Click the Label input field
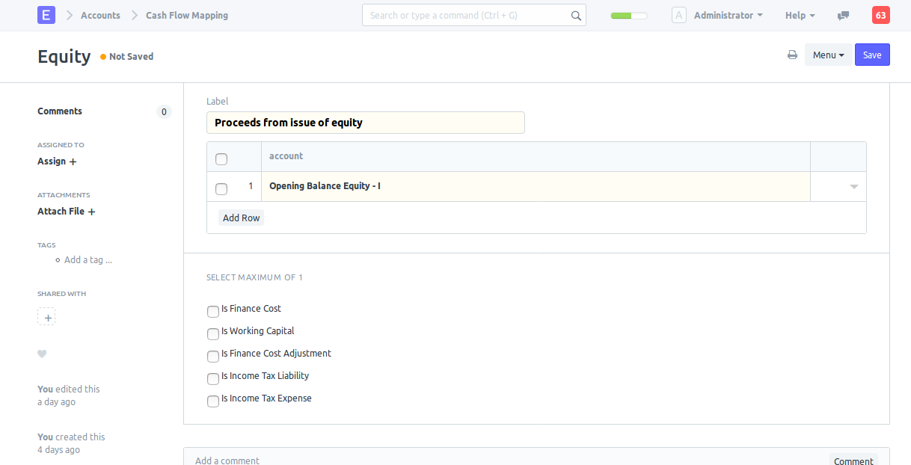 point(365,123)
